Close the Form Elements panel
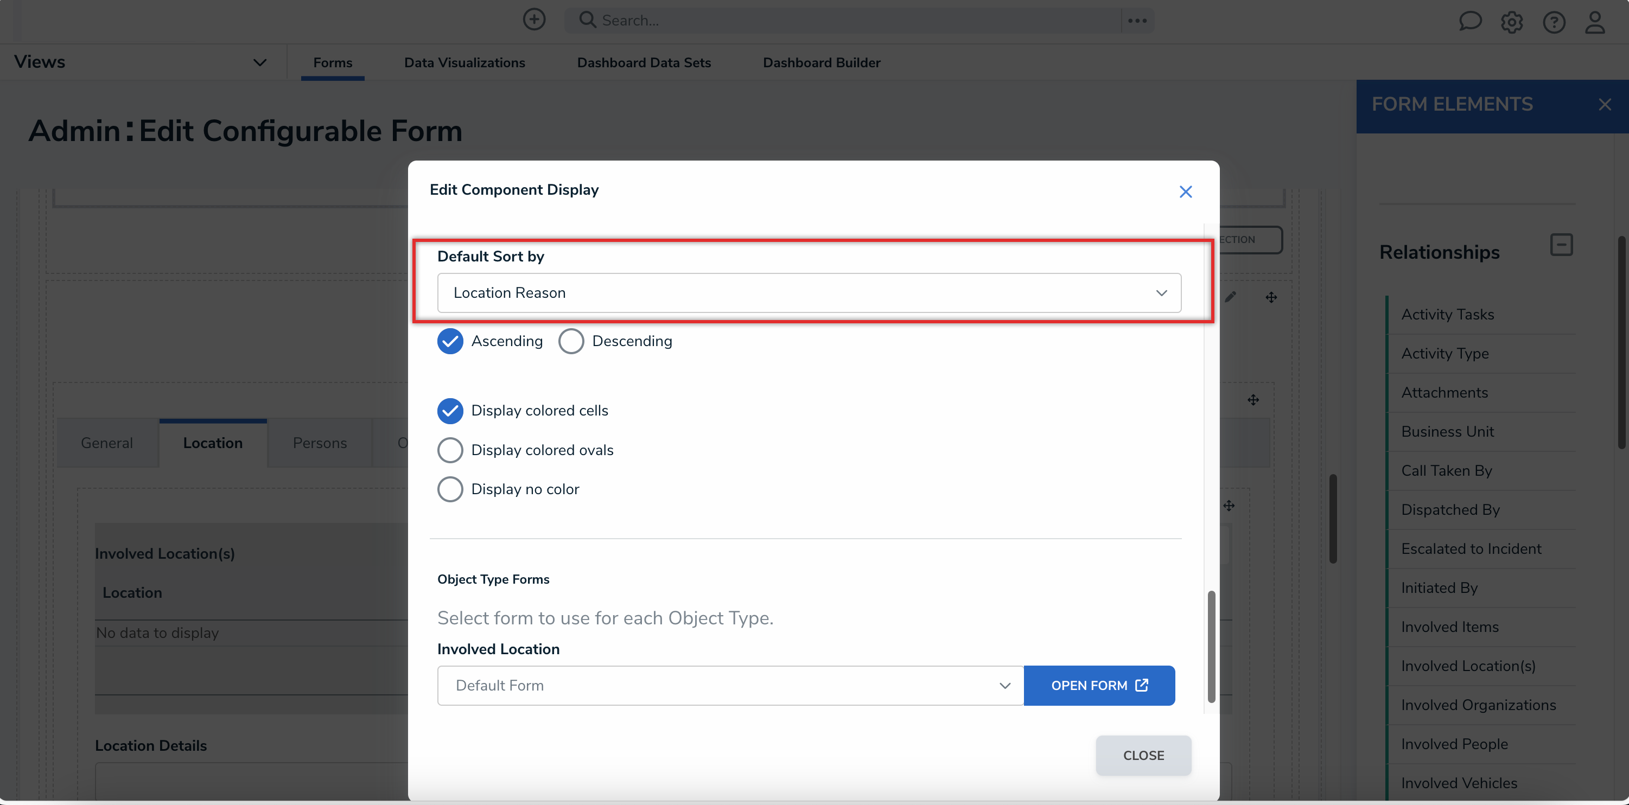1629x805 pixels. tap(1605, 104)
